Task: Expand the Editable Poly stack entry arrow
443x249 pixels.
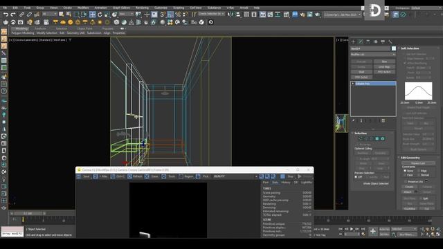Action: point(353,84)
